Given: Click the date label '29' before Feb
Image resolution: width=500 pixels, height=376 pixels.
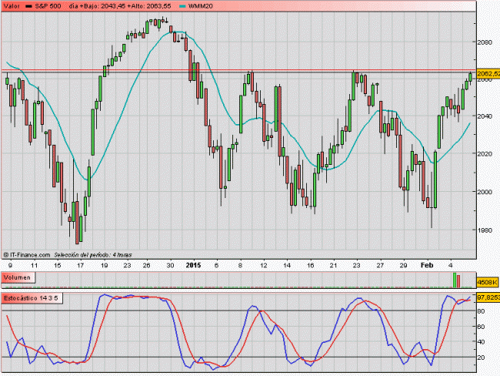Looking at the screenshot, I should [x=403, y=265].
